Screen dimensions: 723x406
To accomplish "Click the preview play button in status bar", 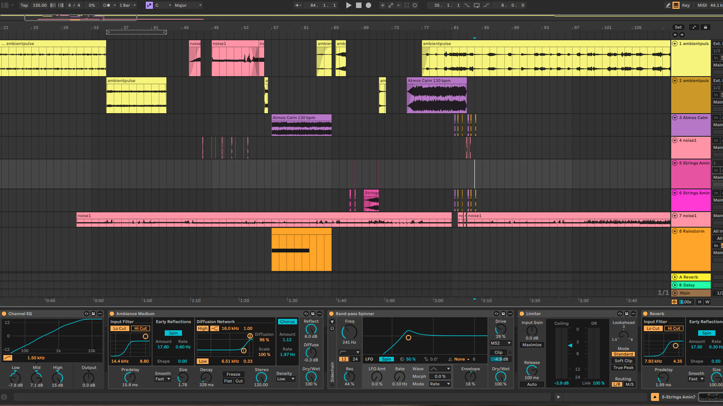I will pyautogui.click(x=558, y=397).
